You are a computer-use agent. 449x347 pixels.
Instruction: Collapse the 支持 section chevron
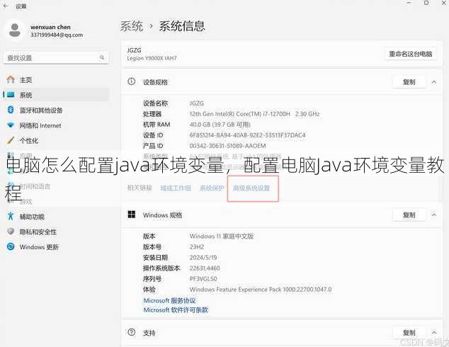(434, 333)
